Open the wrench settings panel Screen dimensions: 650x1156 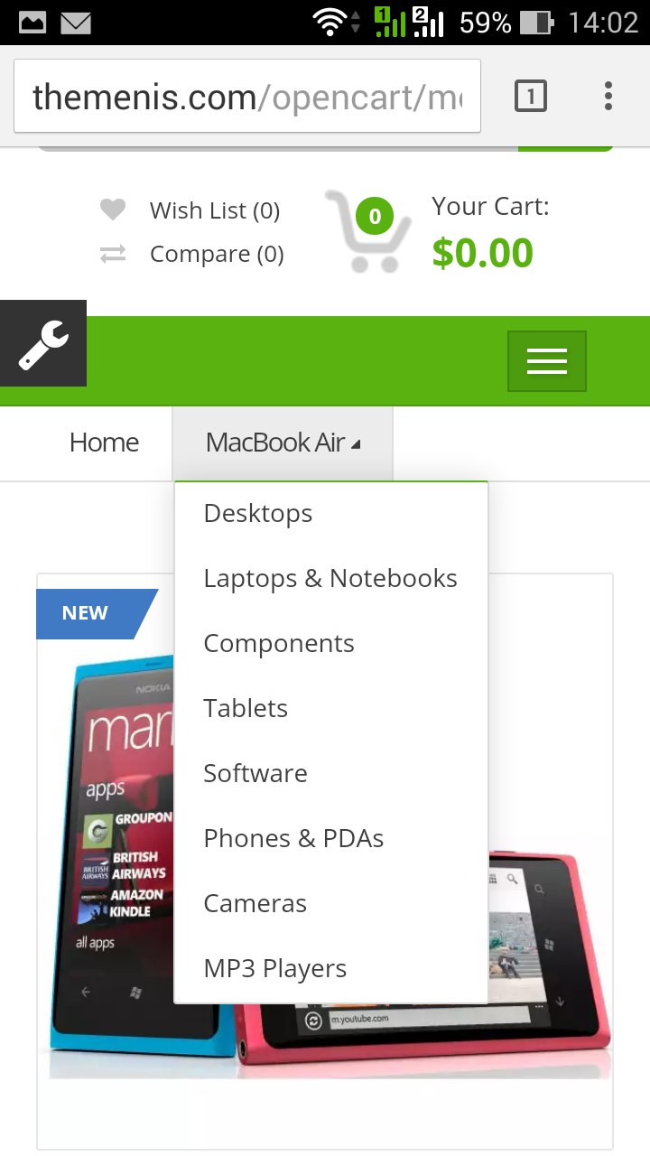tap(43, 343)
